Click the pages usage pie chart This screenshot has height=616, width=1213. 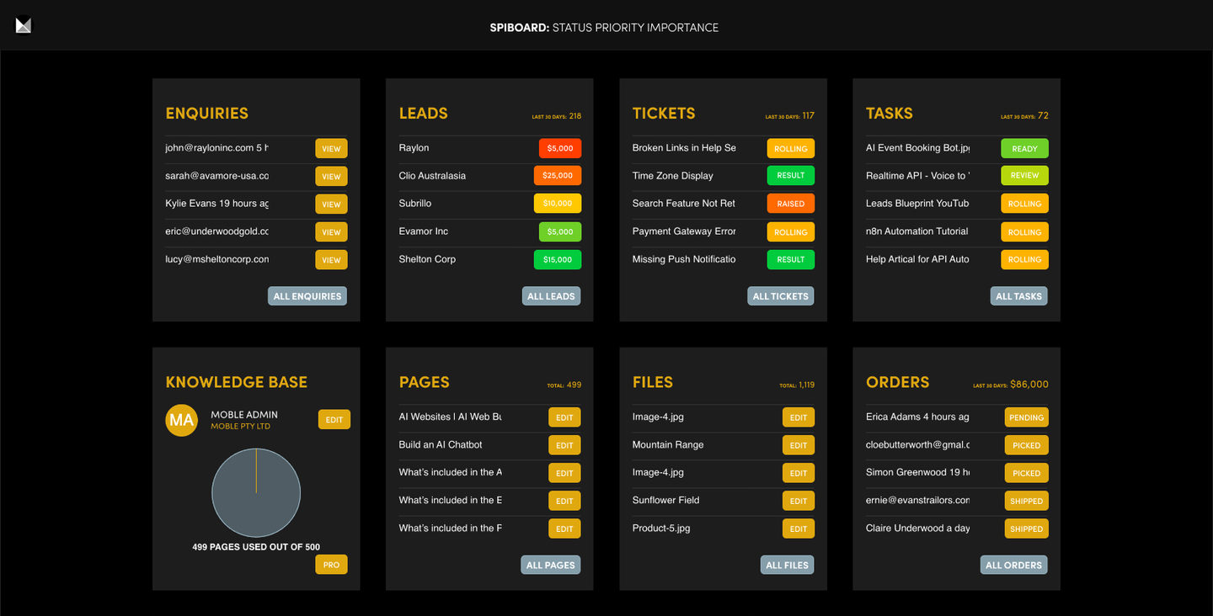pyautogui.click(x=256, y=492)
